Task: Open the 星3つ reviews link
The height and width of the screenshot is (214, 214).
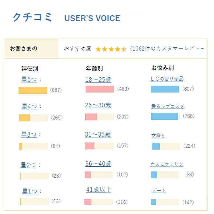Action: (29, 134)
